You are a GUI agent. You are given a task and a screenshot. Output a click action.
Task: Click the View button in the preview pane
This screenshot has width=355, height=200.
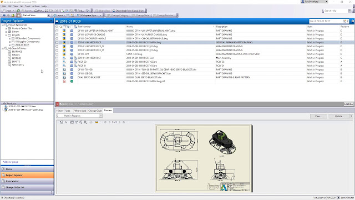pos(318,116)
